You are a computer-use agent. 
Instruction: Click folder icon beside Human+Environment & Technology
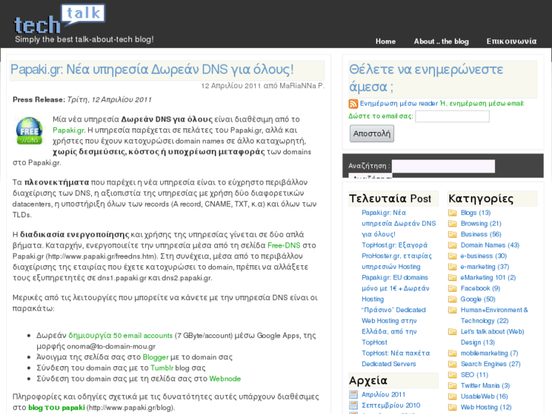pyautogui.click(x=453, y=310)
